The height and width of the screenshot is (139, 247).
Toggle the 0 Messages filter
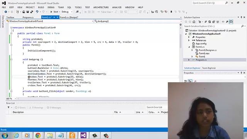54,107
